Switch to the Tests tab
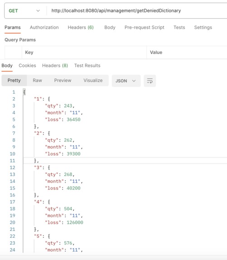Image resolution: width=227 pixels, height=260 pixels. [179, 27]
